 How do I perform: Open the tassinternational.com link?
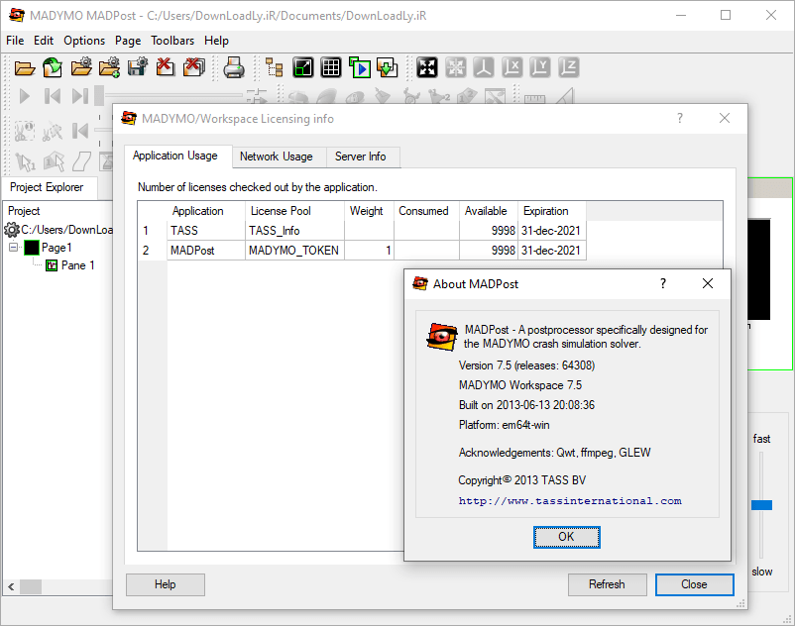(570, 501)
